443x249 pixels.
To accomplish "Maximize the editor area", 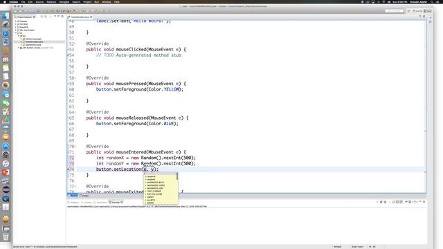I will pyautogui.click(x=424, y=17).
